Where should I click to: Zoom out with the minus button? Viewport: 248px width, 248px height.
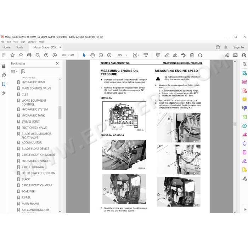(101, 55)
